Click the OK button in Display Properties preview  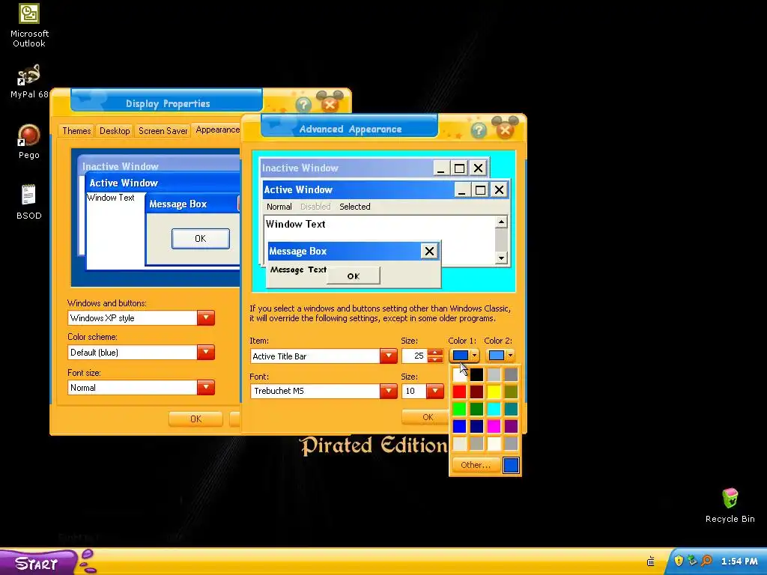(x=201, y=239)
